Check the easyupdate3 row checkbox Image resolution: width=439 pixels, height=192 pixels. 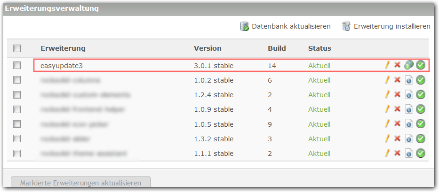(x=17, y=65)
